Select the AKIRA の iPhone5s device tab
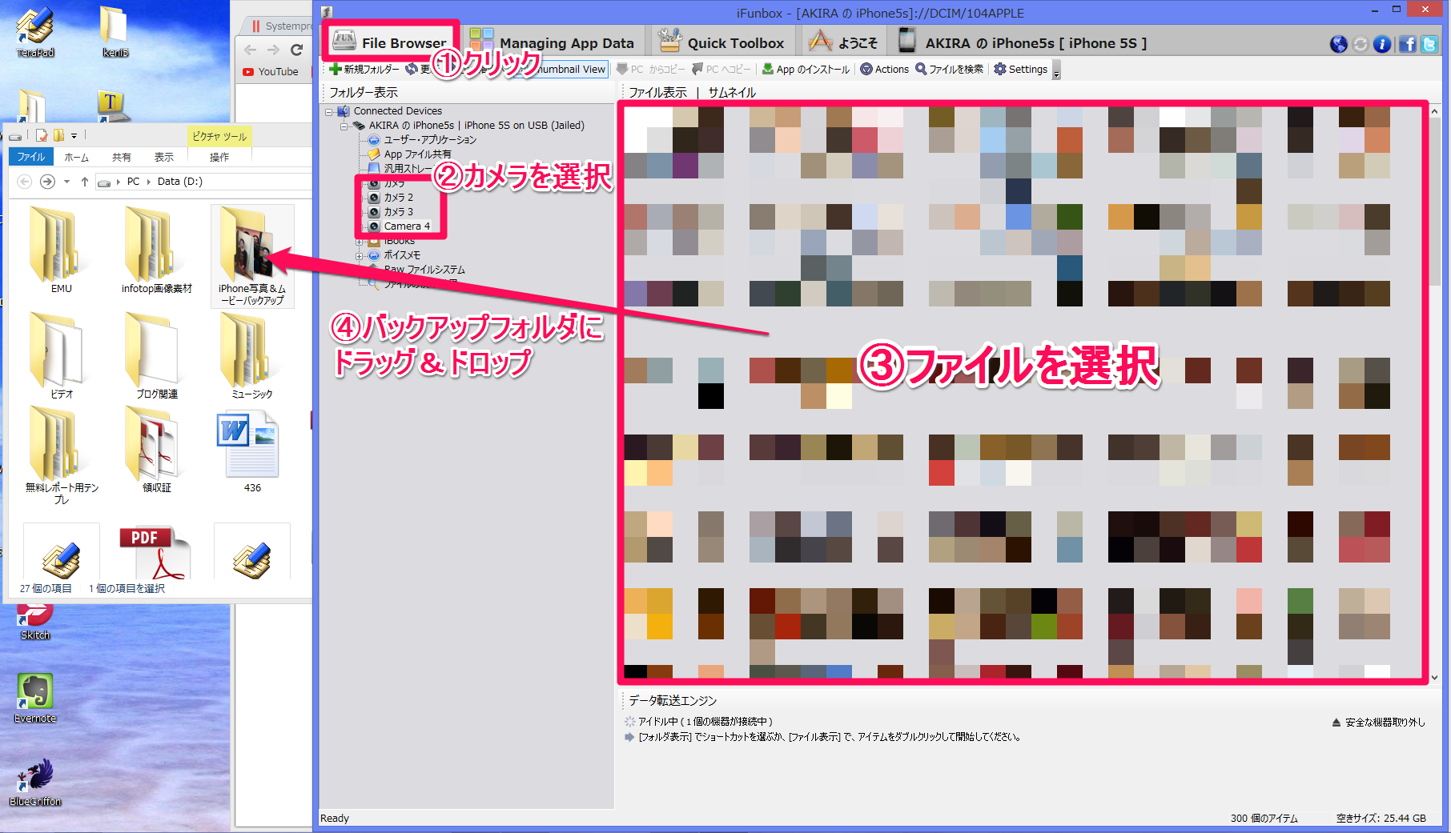Viewport: 1451px width, 833px height. 1023,42
